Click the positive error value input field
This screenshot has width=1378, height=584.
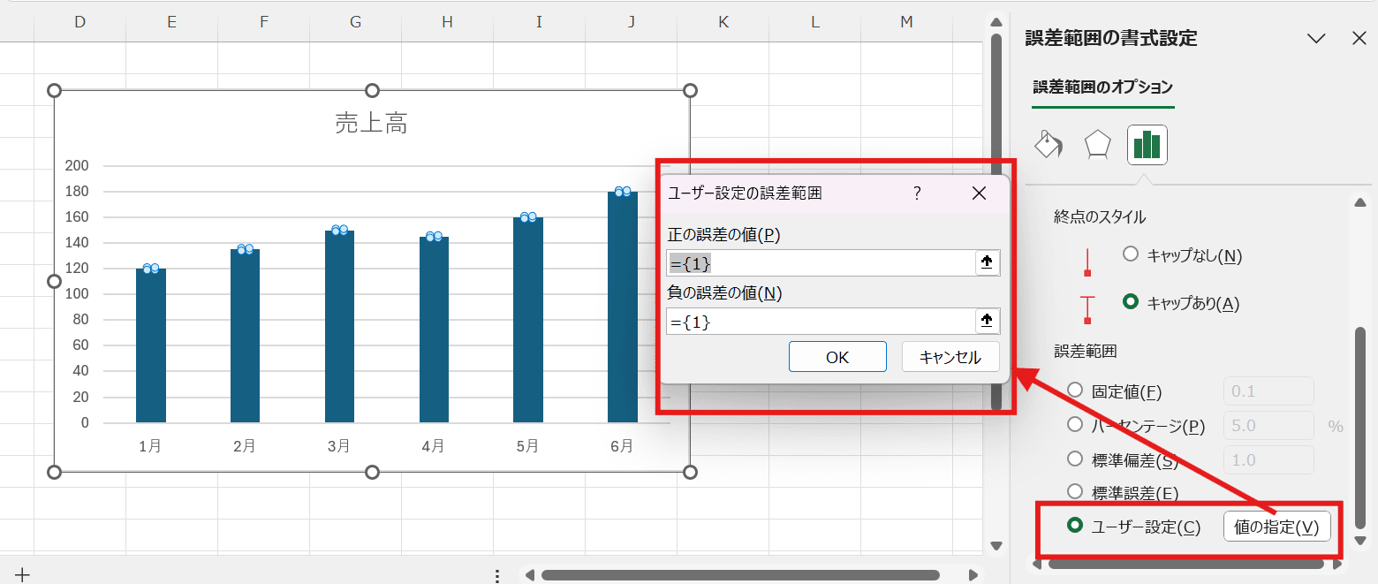821,262
